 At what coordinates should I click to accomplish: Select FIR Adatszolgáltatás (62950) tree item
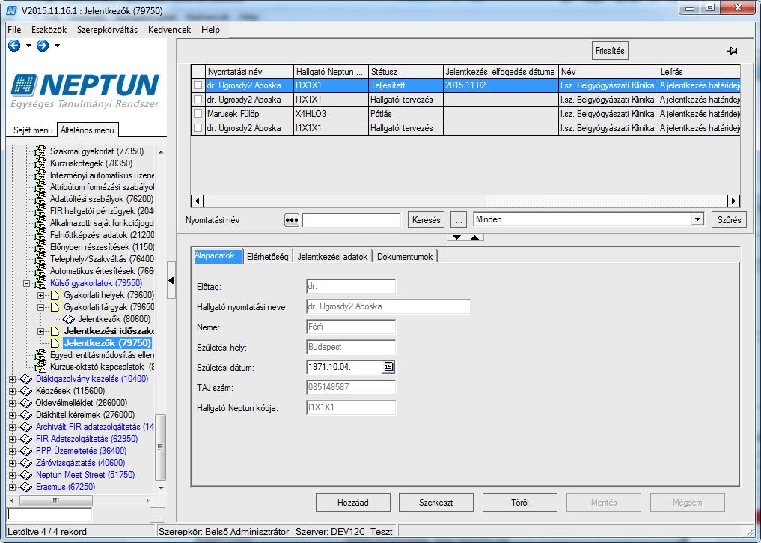87,439
